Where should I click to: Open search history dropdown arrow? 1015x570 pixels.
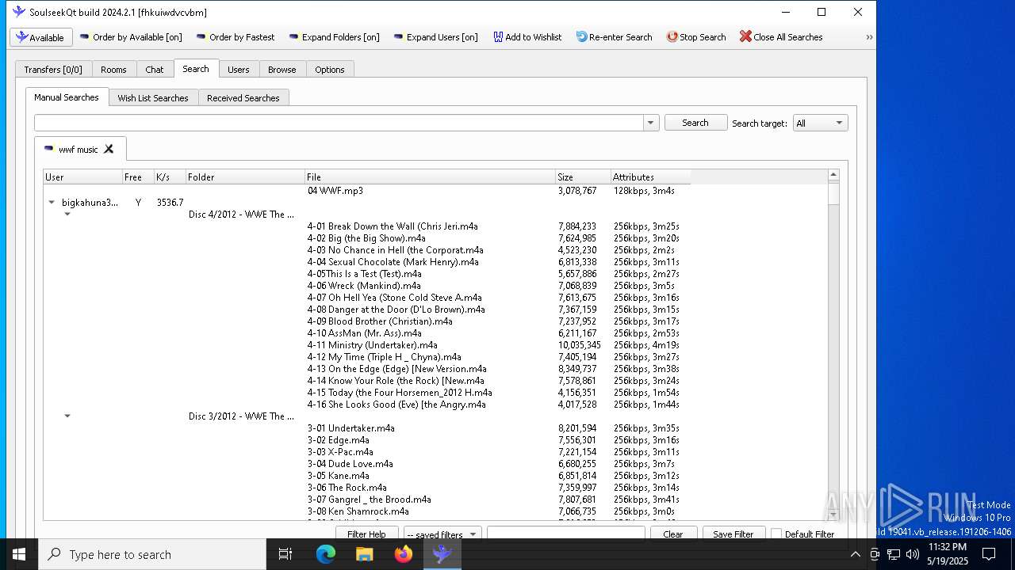tap(651, 123)
